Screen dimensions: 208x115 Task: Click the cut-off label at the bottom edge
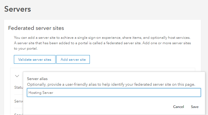[18, 114]
